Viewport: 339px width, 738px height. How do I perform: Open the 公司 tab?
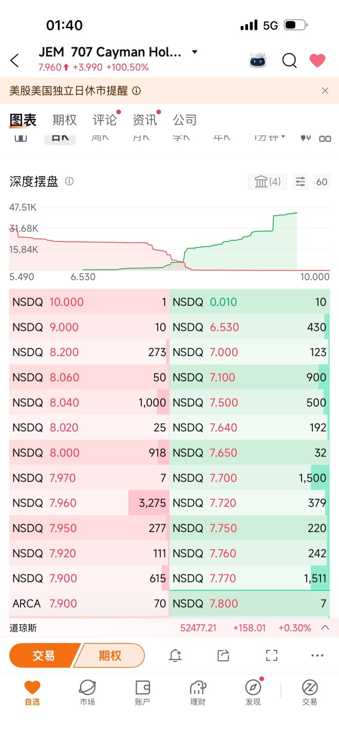point(185,120)
